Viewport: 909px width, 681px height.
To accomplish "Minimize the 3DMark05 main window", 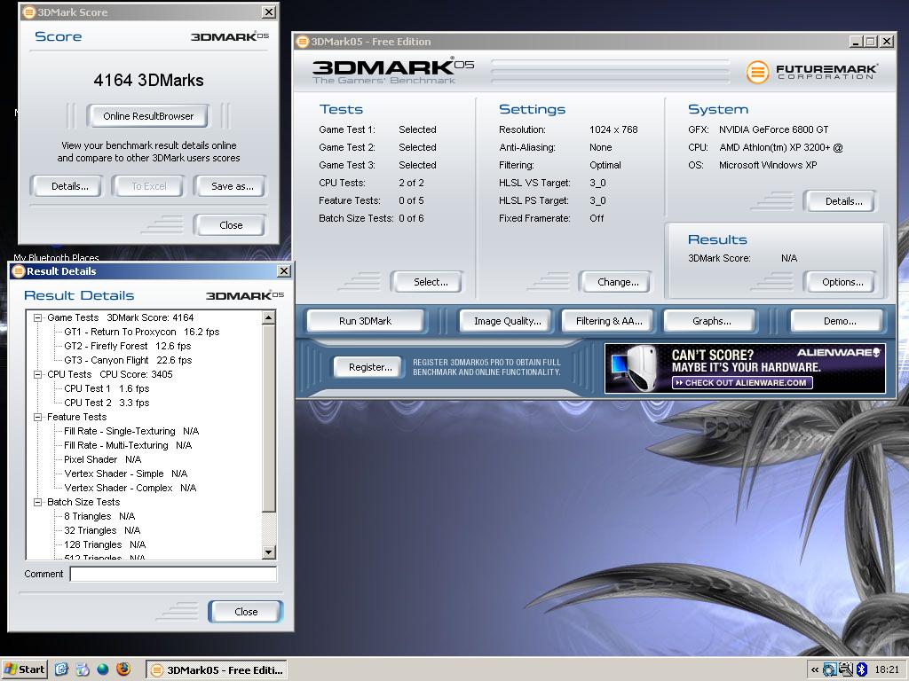I will tap(856, 42).
